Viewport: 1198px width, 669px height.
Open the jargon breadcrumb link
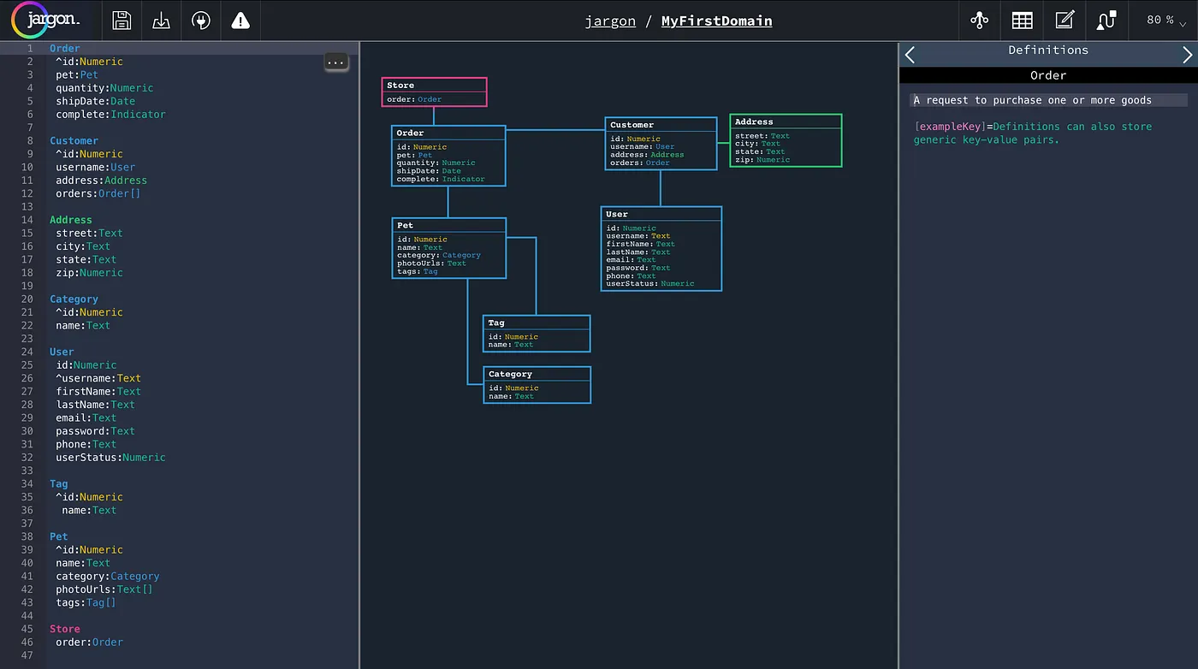pyautogui.click(x=610, y=21)
